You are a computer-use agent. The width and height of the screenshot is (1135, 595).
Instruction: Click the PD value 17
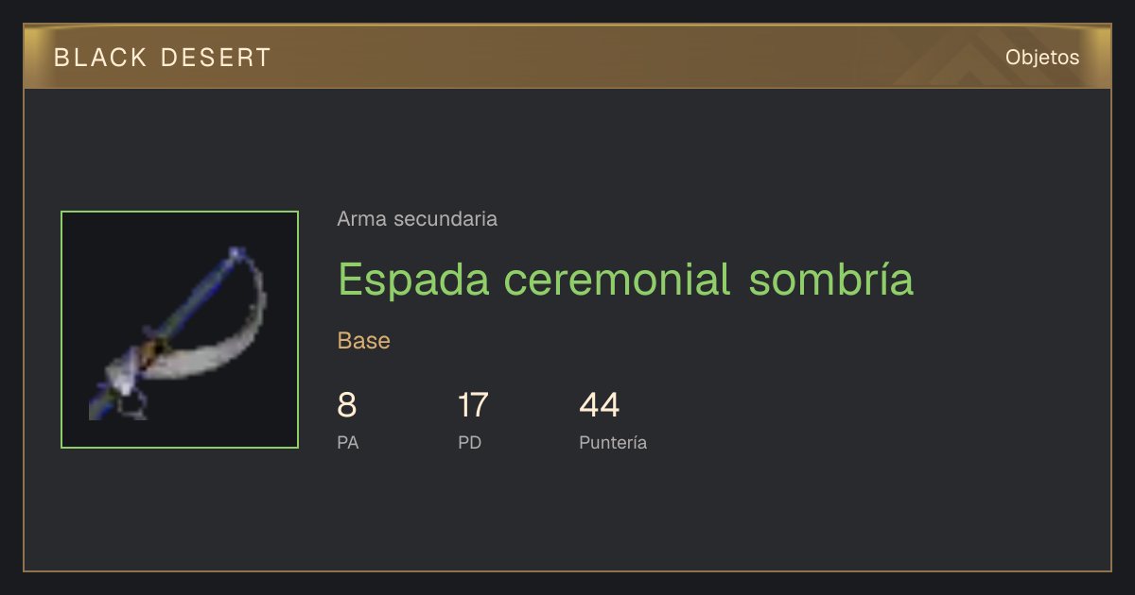click(473, 405)
